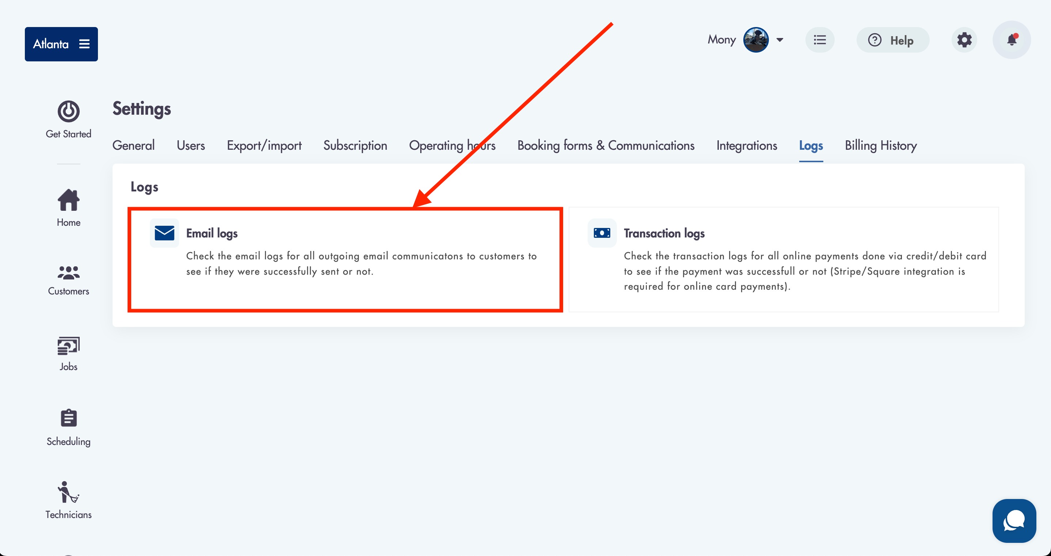1051x556 pixels.
Task: Open the Operating hours tab
Action: pos(452,146)
